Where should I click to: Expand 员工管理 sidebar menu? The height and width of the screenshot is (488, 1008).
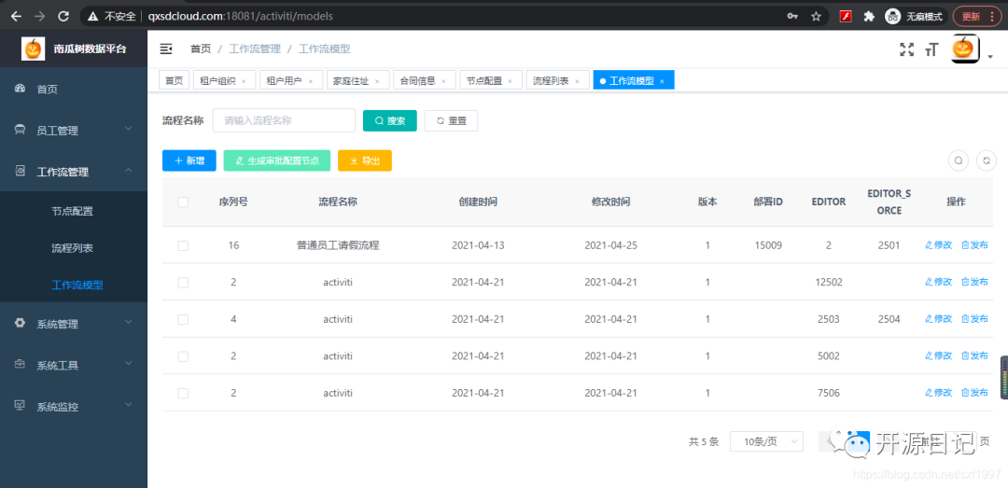[74, 131]
